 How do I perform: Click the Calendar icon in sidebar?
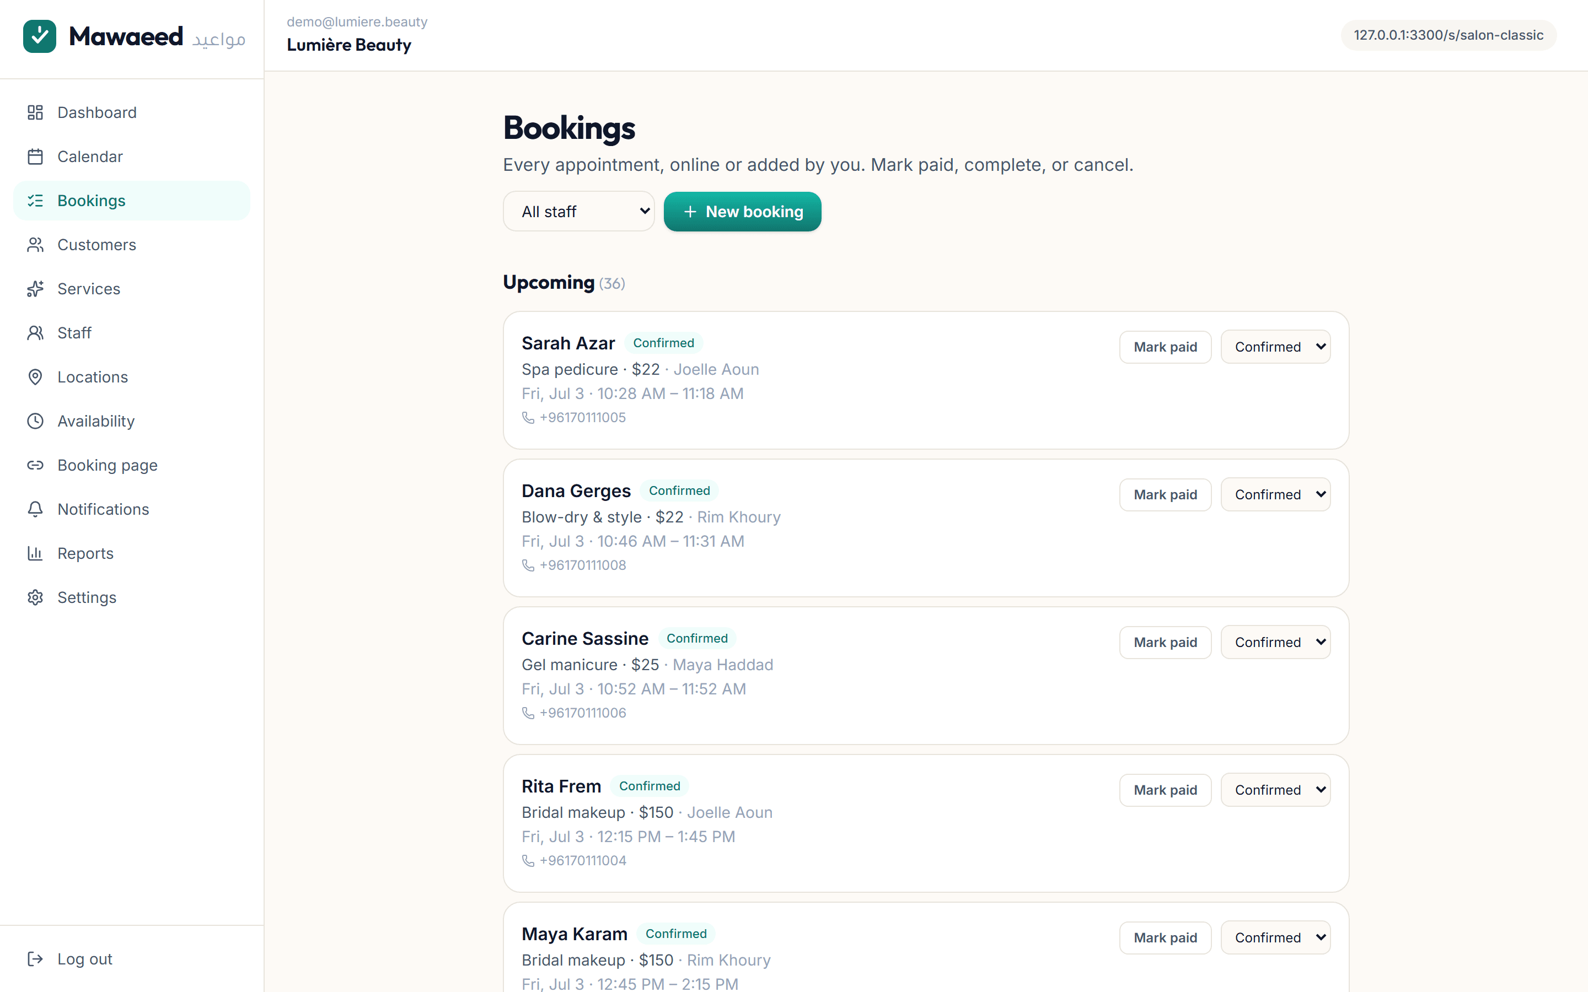35,156
